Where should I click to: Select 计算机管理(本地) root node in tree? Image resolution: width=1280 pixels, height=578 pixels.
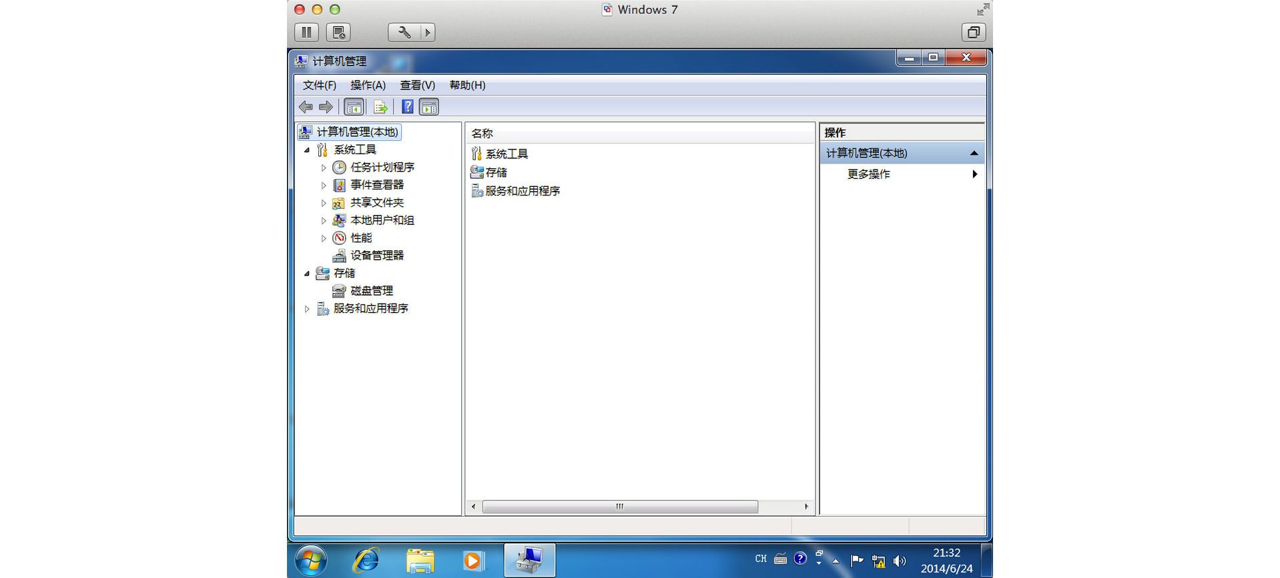point(350,131)
